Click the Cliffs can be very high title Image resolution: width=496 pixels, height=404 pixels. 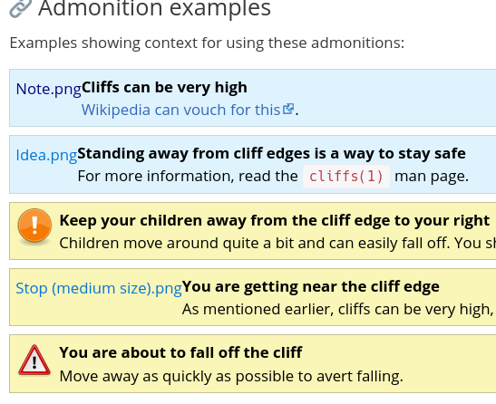pos(164,87)
